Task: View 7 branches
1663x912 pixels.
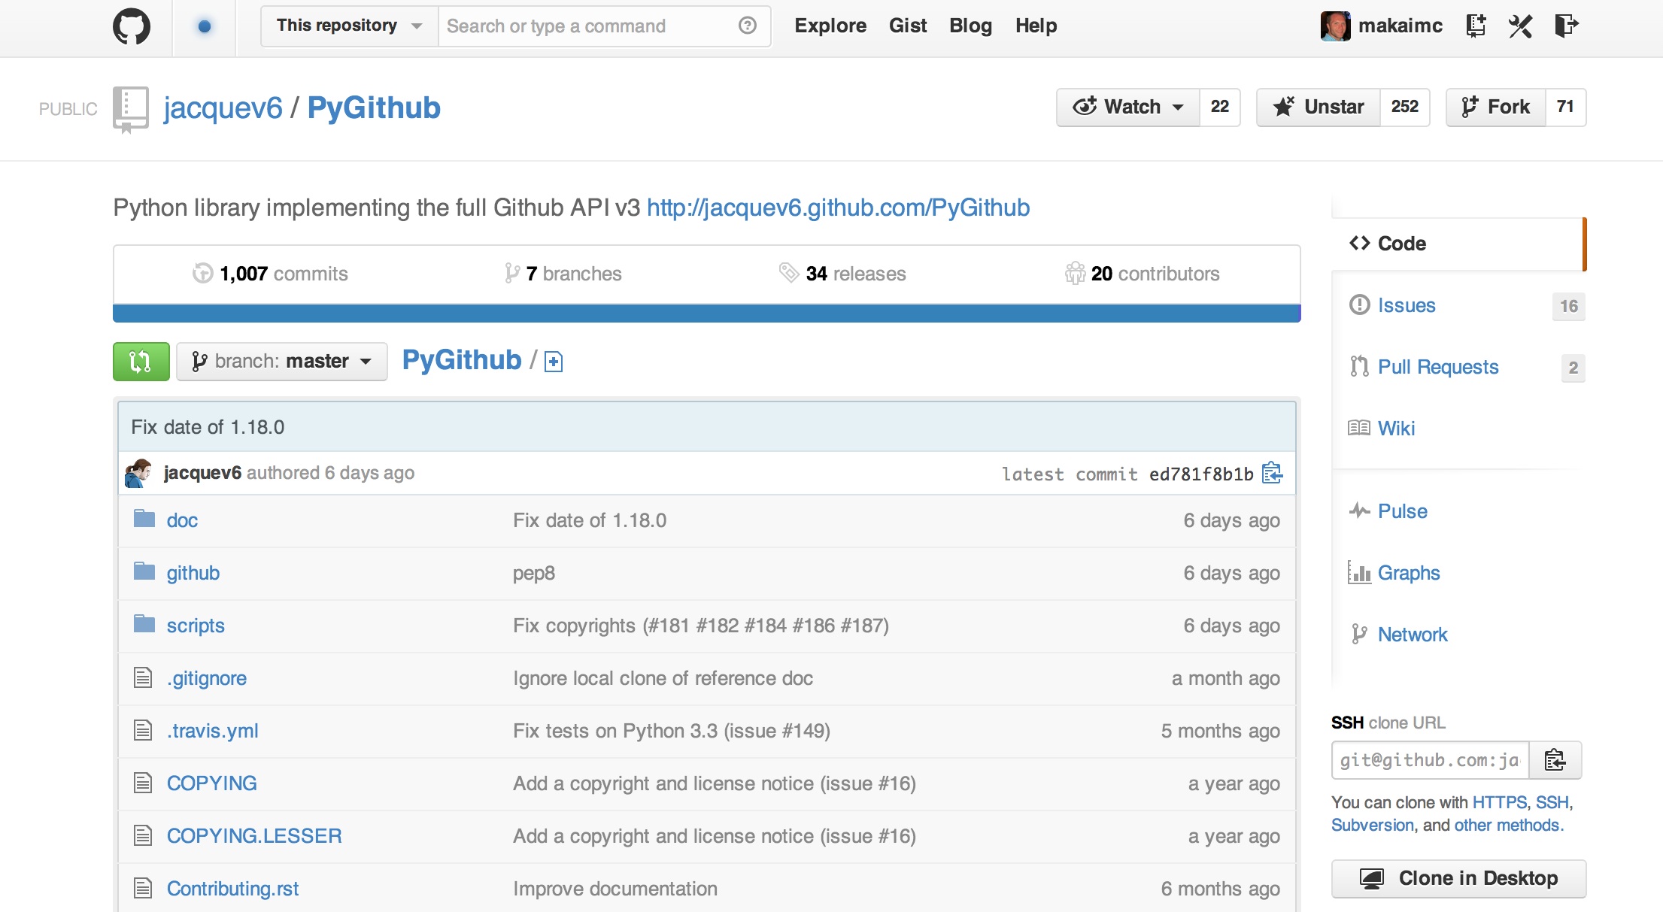Action: (x=563, y=274)
